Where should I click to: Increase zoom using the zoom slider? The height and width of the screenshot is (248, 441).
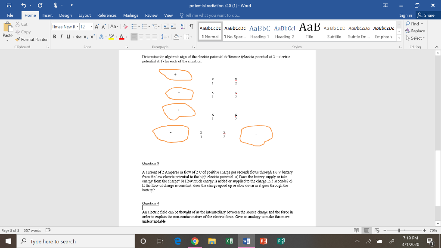point(425,231)
